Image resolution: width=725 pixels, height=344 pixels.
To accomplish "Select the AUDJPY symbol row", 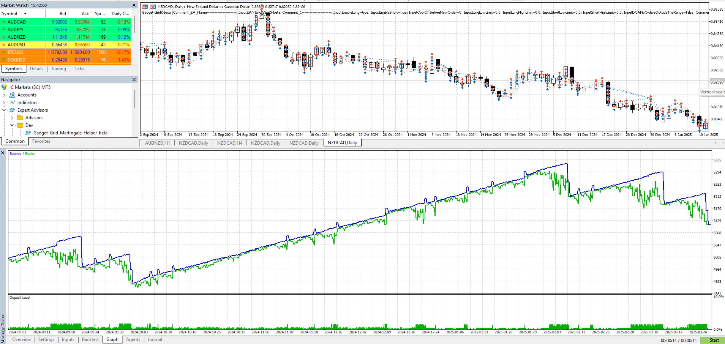I will pyautogui.click(x=66, y=30).
